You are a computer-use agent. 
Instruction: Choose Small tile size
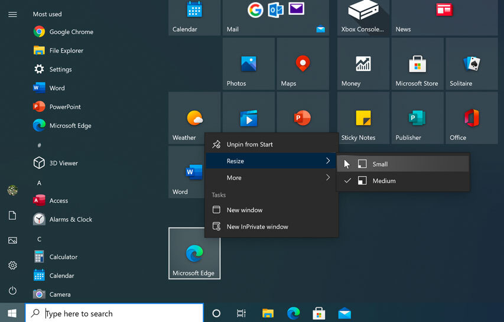coord(403,164)
